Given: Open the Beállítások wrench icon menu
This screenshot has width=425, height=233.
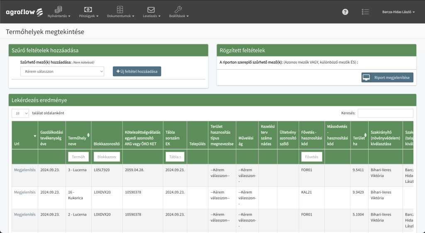Looking at the screenshot, I should pyautogui.click(x=178, y=10).
